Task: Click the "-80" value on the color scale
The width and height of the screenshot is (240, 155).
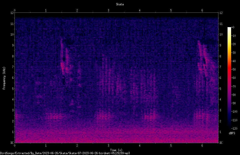Action: 233,95
